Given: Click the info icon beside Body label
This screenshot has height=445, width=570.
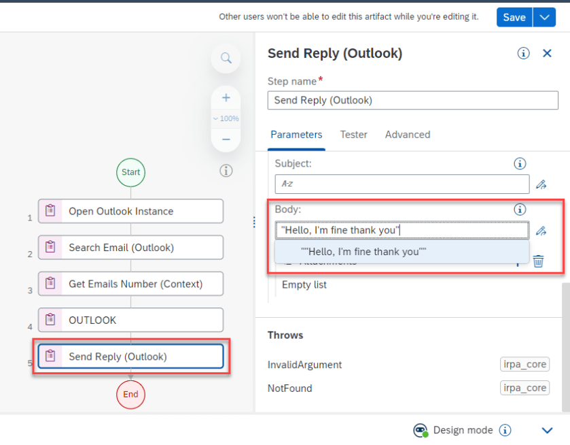Looking at the screenshot, I should [520, 210].
